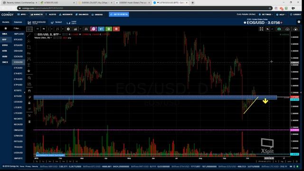304x171 pixels.
Task: Switch to the BITF EOS/USD chart tab
Action: pyautogui.click(x=37, y=22)
